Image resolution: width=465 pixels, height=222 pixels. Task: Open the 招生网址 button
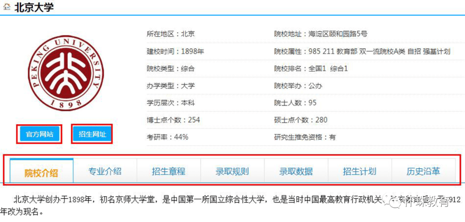click(92, 134)
